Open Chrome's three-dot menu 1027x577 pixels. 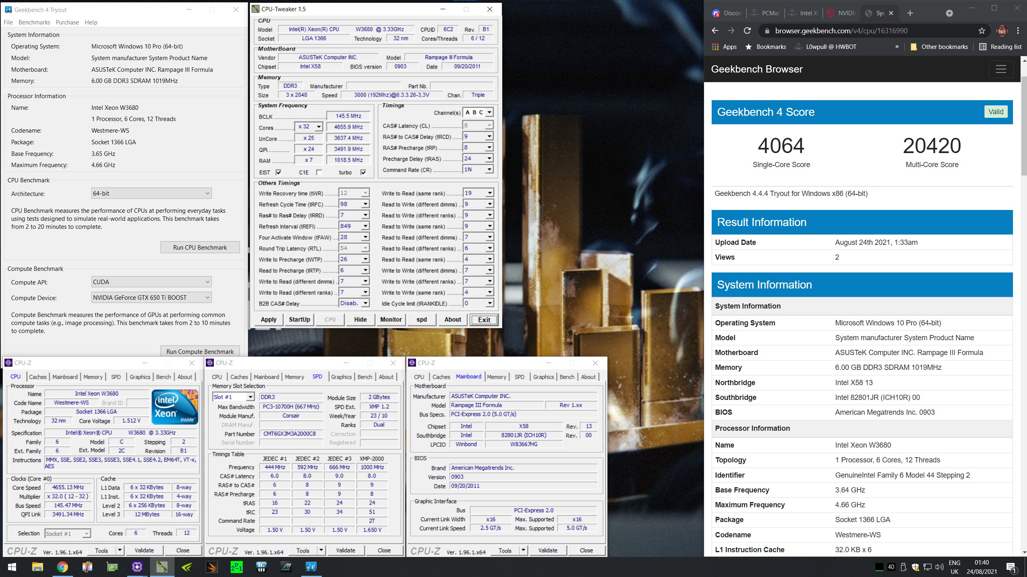click(1018, 31)
